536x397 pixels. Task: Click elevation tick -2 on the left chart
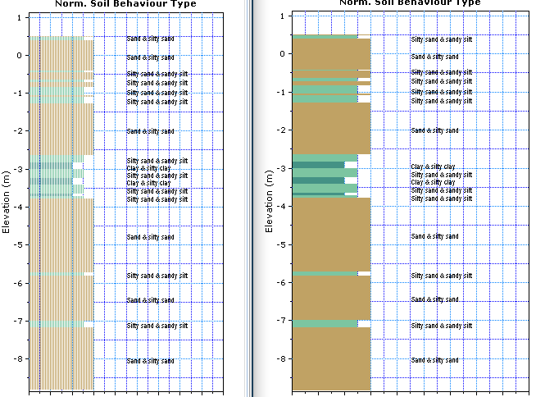[18, 131]
